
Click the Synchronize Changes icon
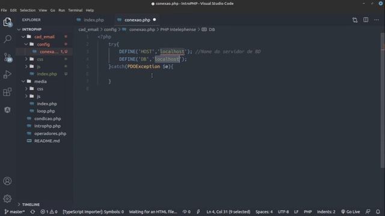(x=32, y=212)
